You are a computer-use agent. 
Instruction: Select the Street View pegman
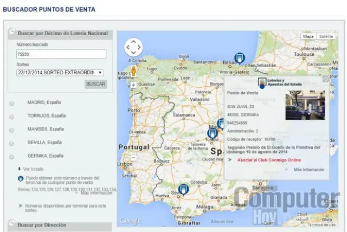point(133,72)
